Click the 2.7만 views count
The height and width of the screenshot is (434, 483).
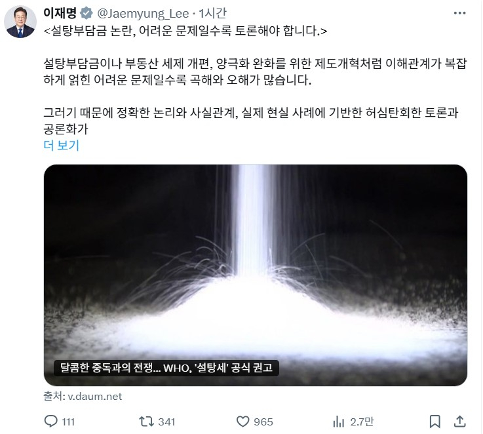[362, 422]
